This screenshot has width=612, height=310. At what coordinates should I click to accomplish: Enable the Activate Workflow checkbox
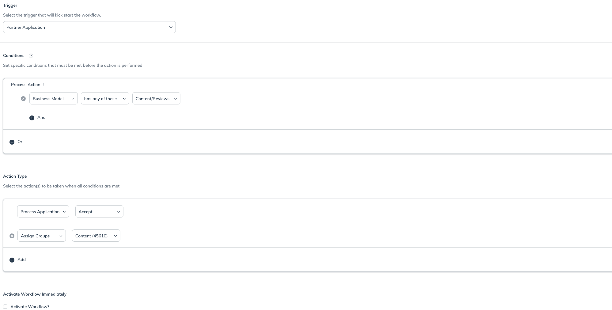tap(5, 307)
